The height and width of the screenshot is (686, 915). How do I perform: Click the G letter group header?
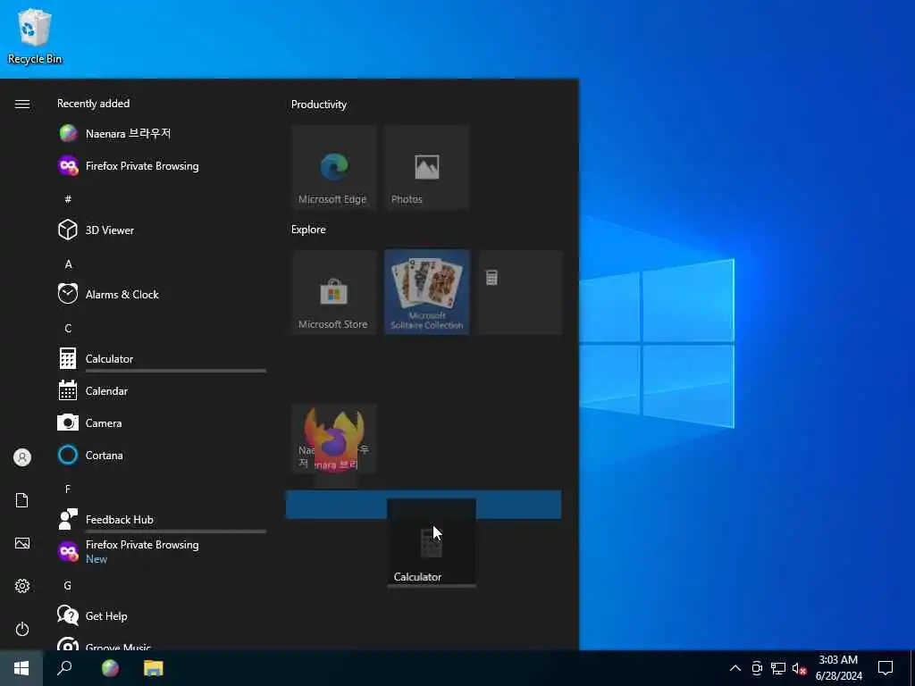68,585
